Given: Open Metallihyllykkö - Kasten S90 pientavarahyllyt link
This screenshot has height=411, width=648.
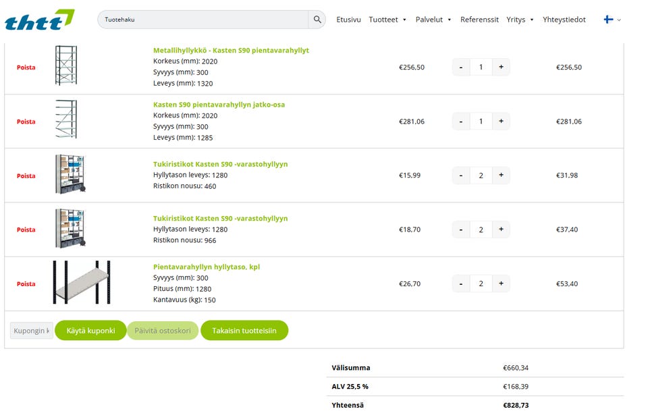Looking at the screenshot, I should tap(231, 51).
